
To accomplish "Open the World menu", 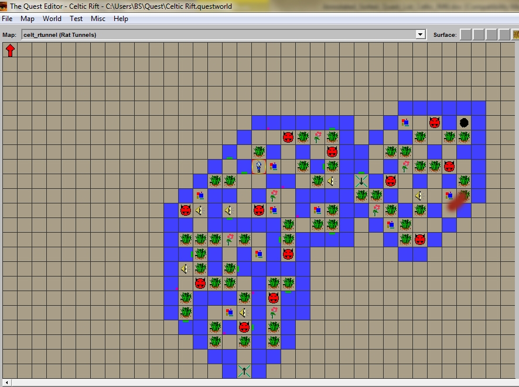I will 52,19.
